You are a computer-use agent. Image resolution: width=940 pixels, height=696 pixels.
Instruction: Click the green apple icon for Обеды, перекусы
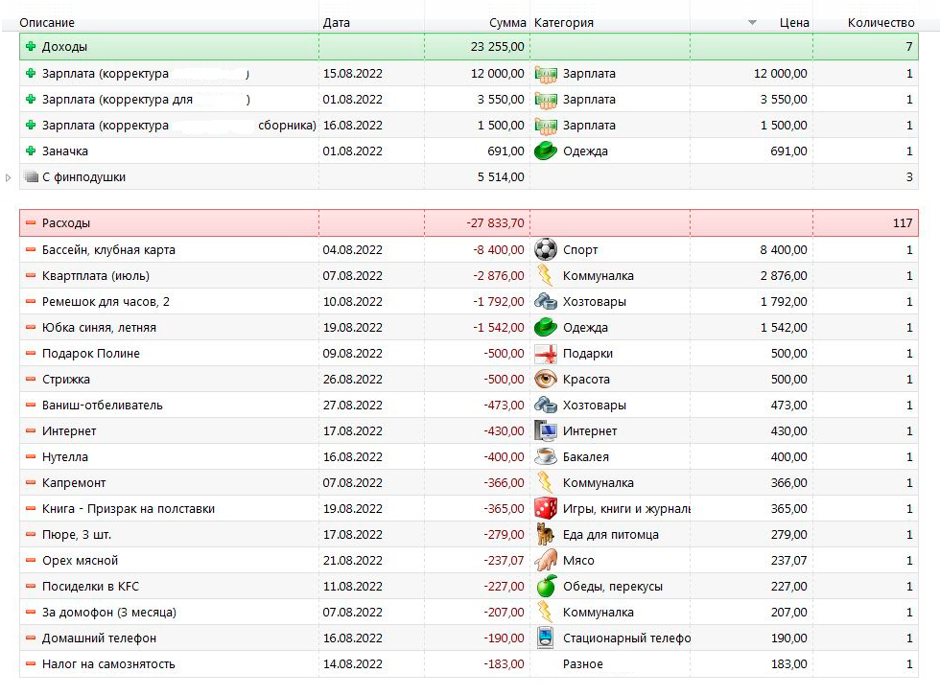546,586
